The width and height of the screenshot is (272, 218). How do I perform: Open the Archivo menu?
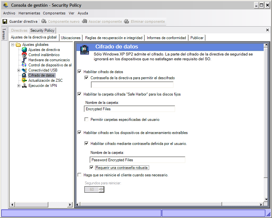pyautogui.click(x=9, y=13)
